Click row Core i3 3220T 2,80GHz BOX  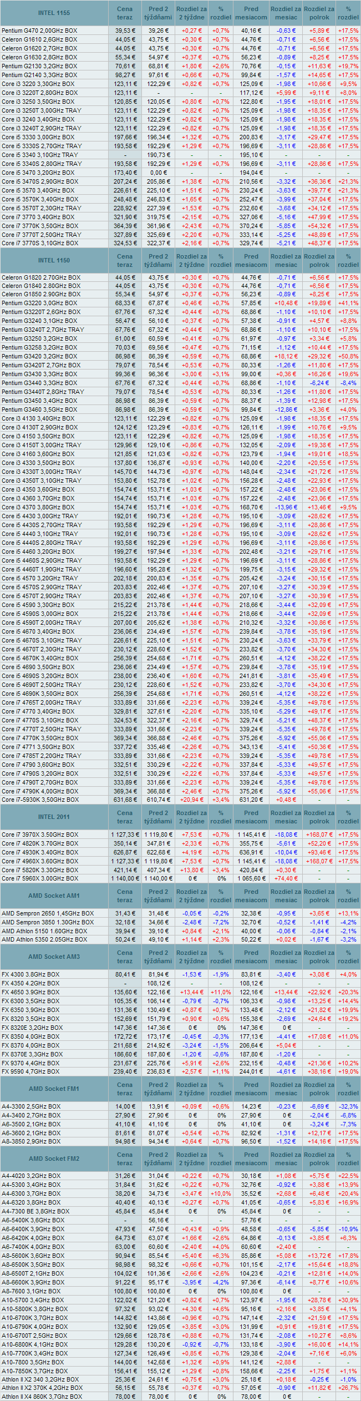180,93
